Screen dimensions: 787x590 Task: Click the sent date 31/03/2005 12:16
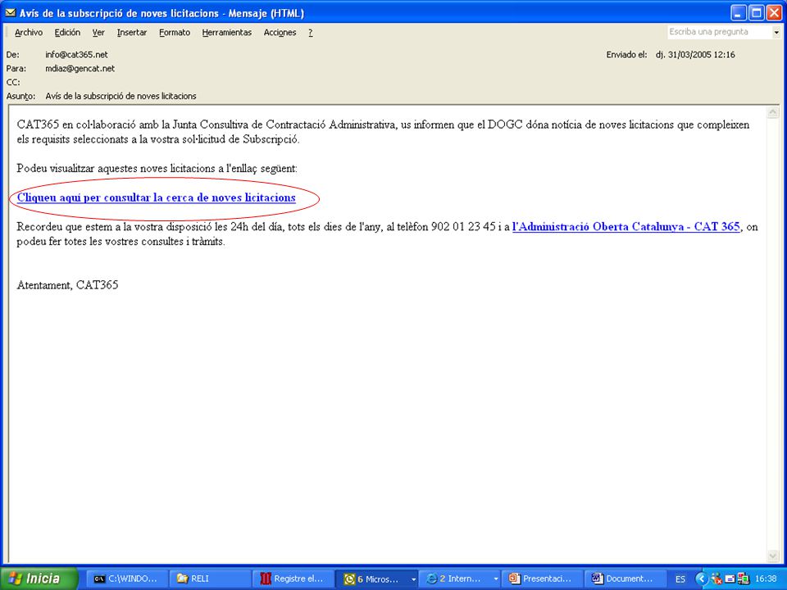point(695,55)
